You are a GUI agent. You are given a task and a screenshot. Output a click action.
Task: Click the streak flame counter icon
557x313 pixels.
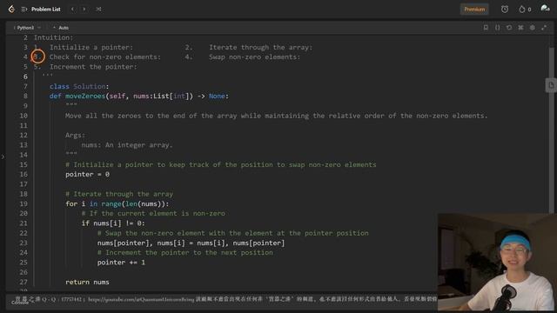coord(525,10)
